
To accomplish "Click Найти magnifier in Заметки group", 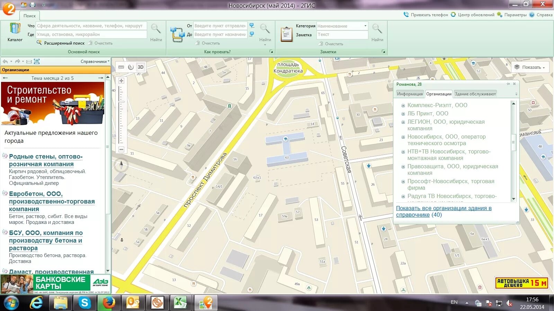I will tap(377, 33).
